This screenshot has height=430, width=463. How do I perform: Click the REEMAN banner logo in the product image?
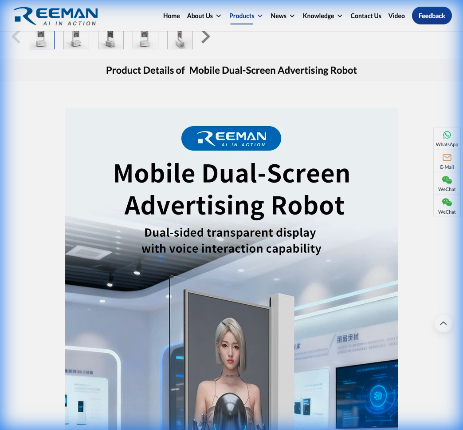pos(231,138)
